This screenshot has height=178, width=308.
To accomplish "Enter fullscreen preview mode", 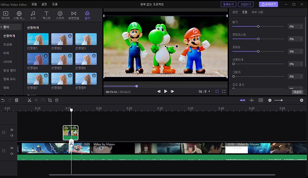I will (224, 91).
